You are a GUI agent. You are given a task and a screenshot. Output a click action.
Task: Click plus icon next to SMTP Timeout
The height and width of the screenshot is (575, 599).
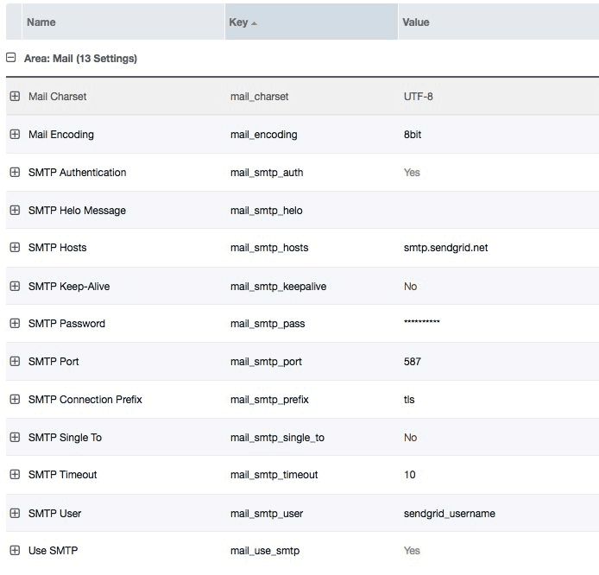[x=15, y=475]
